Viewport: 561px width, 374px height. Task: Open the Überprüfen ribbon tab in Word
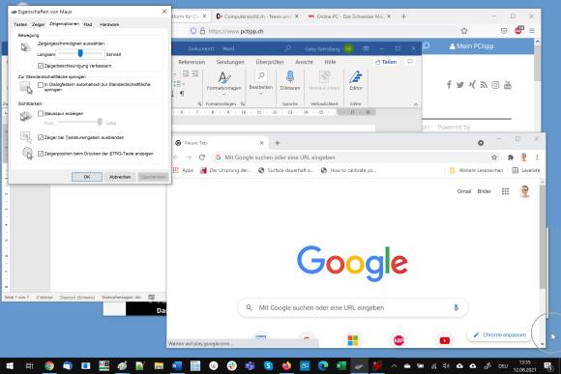(x=270, y=62)
